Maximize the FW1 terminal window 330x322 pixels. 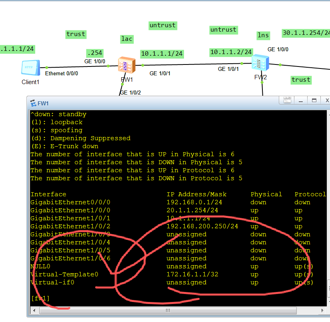pos(314,100)
